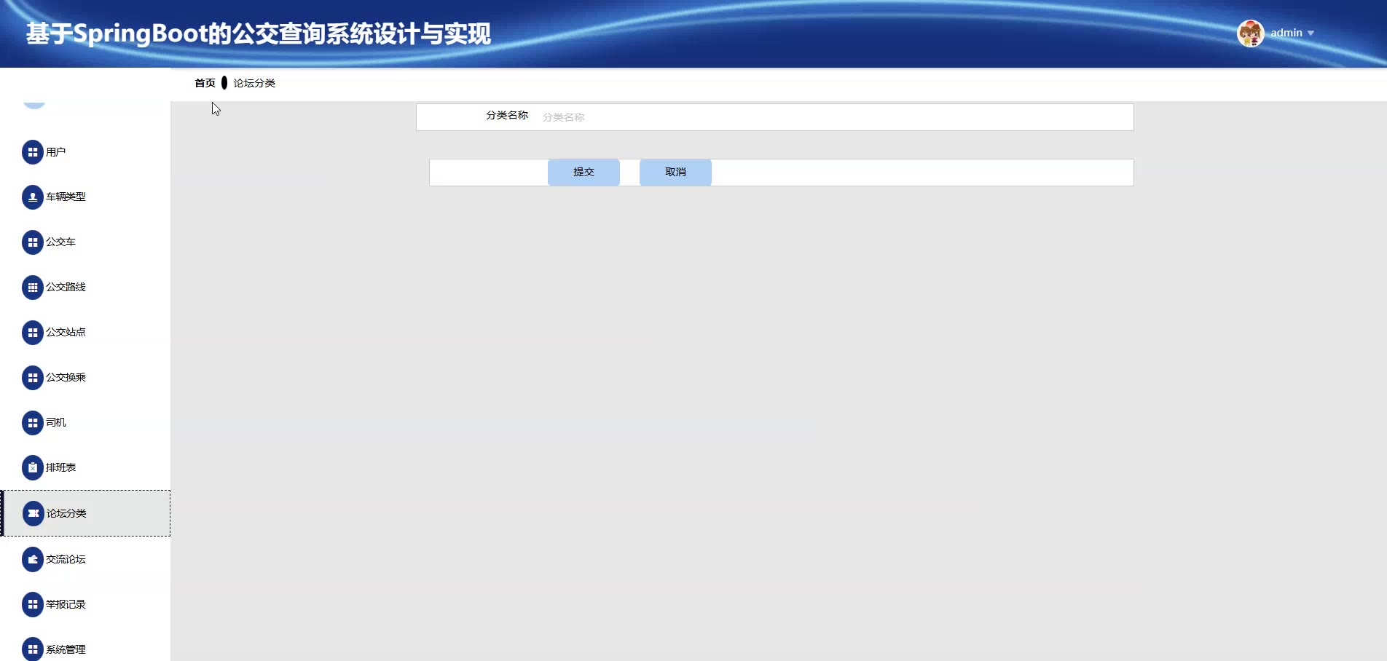This screenshot has width=1387, height=661.
Task: Open 交流论坛 menu entry
Action: [x=85, y=559]
